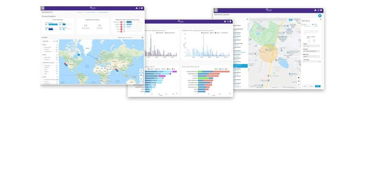Screen dimensions: 368x191
Task: Click blue Save button in Edit Area
Action: click(317, 86)
